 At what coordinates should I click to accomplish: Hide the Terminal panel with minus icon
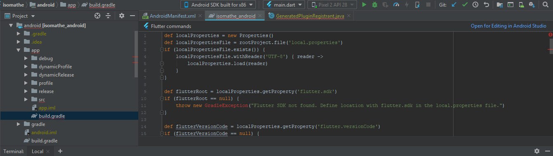click(547, 151)
